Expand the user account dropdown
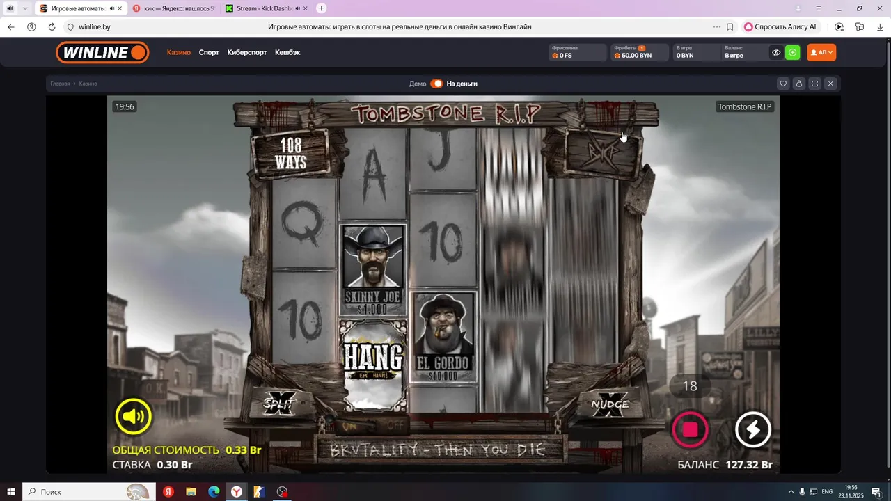Viewport: 891px width, 501px height. [821, 52]
